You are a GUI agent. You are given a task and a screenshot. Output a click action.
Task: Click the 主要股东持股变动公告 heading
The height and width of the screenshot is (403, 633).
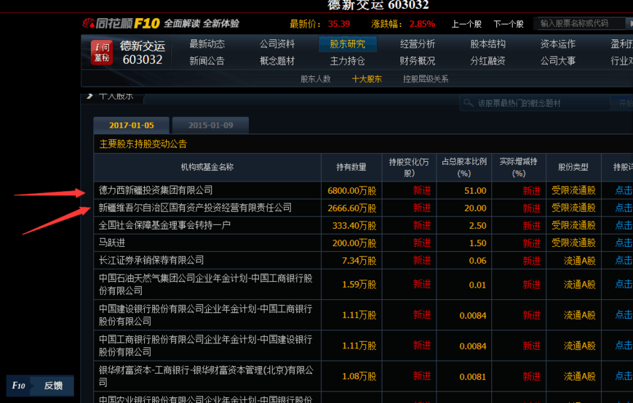143,144
